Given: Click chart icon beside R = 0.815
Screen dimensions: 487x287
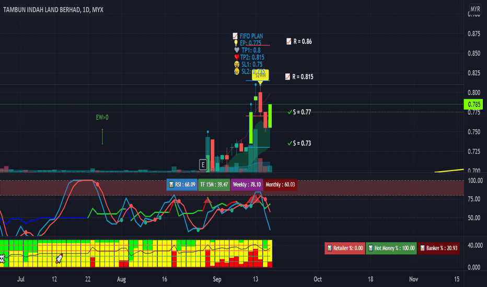Looking at the screenshot, I should pyautogui.click(x=287, y=77).
